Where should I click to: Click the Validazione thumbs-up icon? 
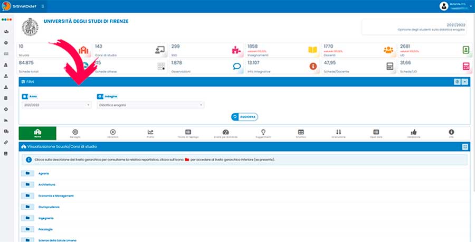(x=414, y=133)
